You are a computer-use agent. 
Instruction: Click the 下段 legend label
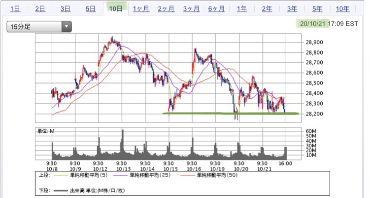(x=44, y=191)
